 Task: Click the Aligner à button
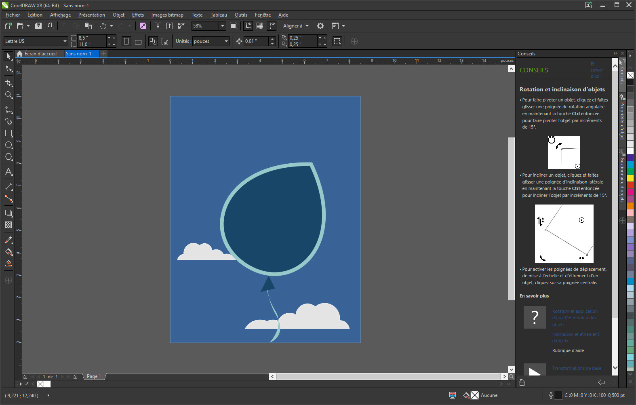pyautogui.click(x=293, y=26)
